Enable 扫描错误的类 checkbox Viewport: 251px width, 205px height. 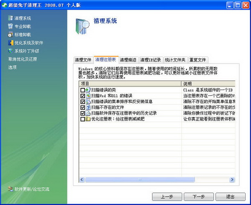[x=82, y=90]
